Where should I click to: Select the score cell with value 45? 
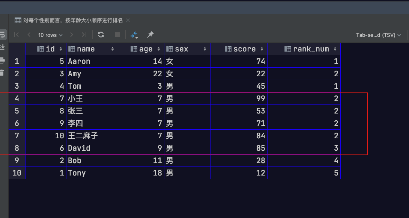[239, 86]
